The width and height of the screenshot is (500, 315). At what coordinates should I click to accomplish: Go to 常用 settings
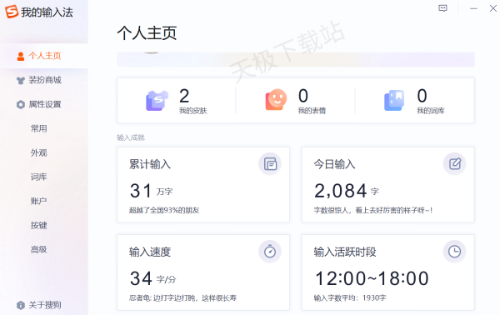(39, 129)
